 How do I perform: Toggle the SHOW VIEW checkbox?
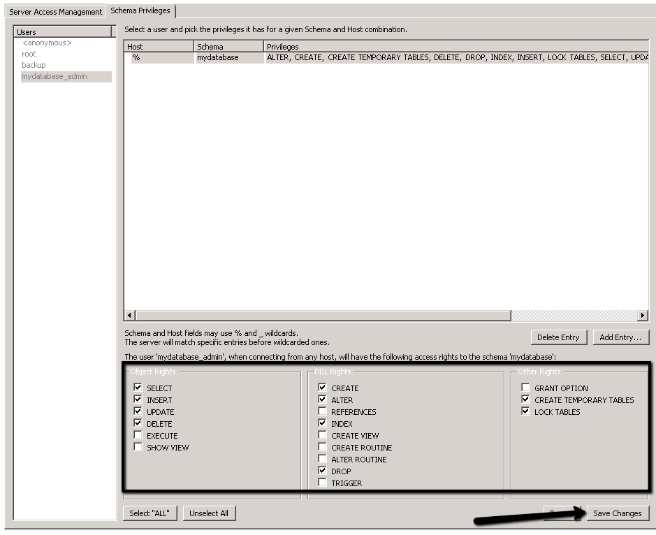coord(138,447)
